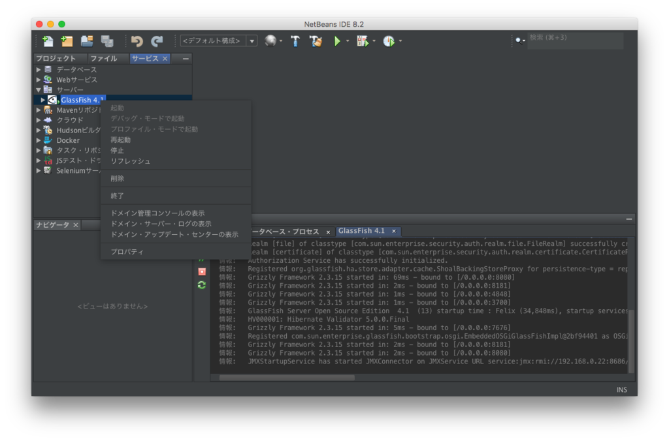Image resolution: width=669 pixels, height=441 pixels.
Task: Click the Profile Project clock icon
Action: (389, 41)
